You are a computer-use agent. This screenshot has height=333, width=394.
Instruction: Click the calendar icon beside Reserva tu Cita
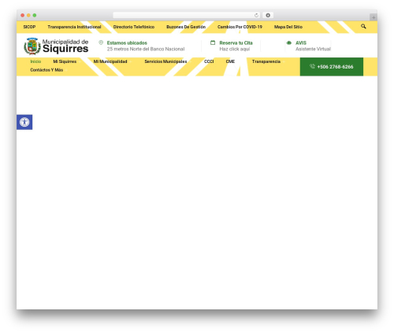[x=213, y=43]
